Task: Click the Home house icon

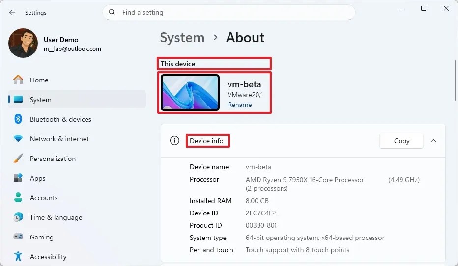Action: click(18, 80)
